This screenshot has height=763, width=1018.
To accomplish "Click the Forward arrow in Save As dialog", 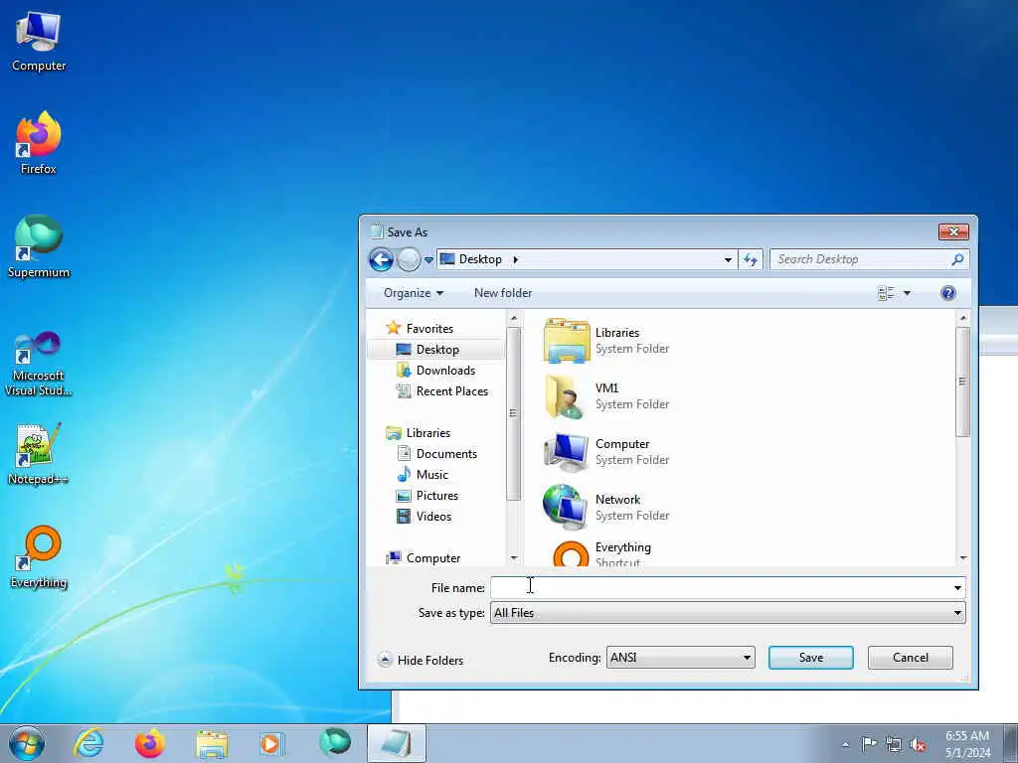I will [x=409, y=259].
